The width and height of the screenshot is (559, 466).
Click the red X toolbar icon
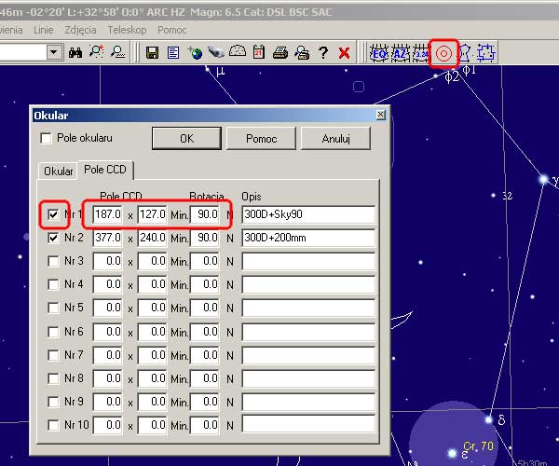pos(344,53)
